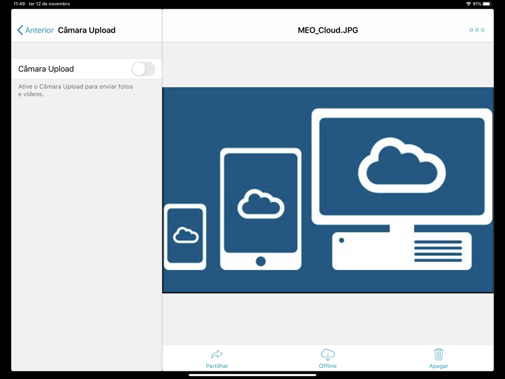Tap the Partilhar share arrow icon

pos(217,354)
